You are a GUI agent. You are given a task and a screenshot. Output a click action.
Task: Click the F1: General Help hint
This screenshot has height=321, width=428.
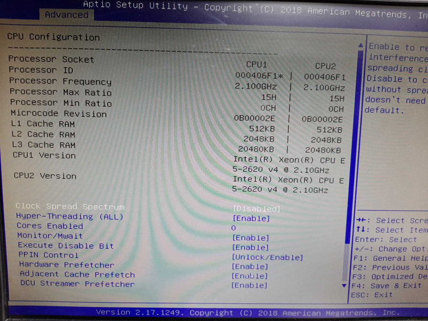[x=391, y=258]
